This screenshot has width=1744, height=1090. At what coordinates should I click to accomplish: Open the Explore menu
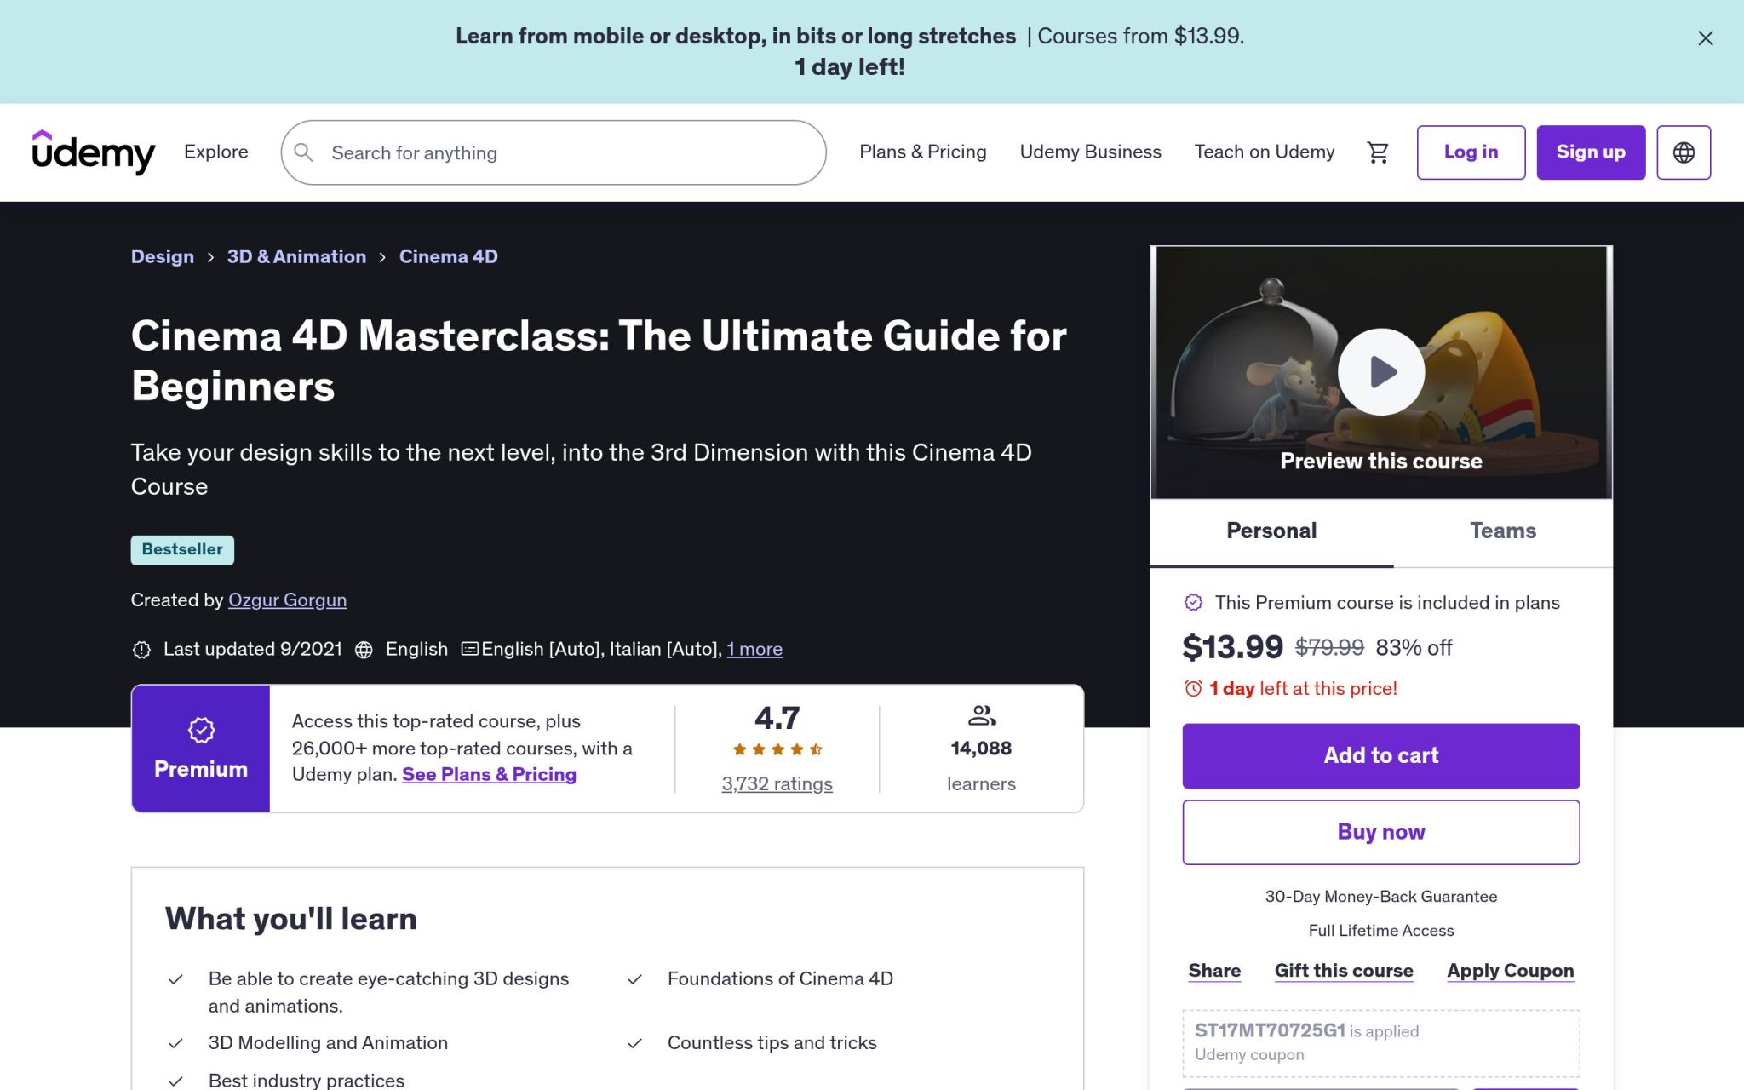click(216, 152)
